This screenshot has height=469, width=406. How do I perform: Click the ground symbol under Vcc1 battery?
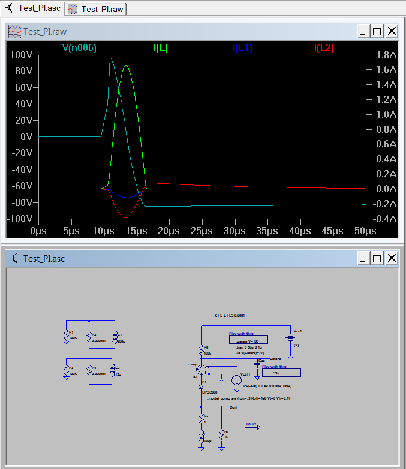(290, 357)
